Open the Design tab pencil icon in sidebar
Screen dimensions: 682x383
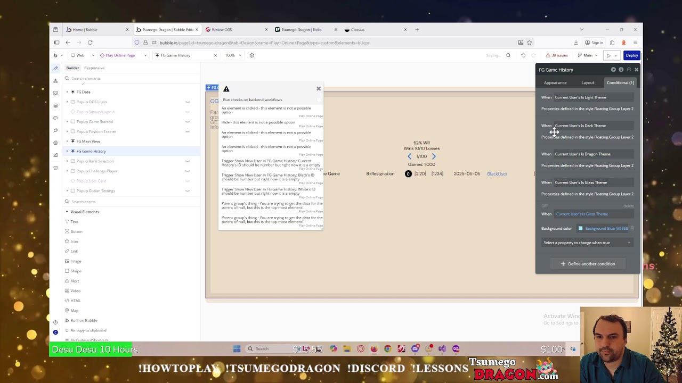[x=55, y=68]
